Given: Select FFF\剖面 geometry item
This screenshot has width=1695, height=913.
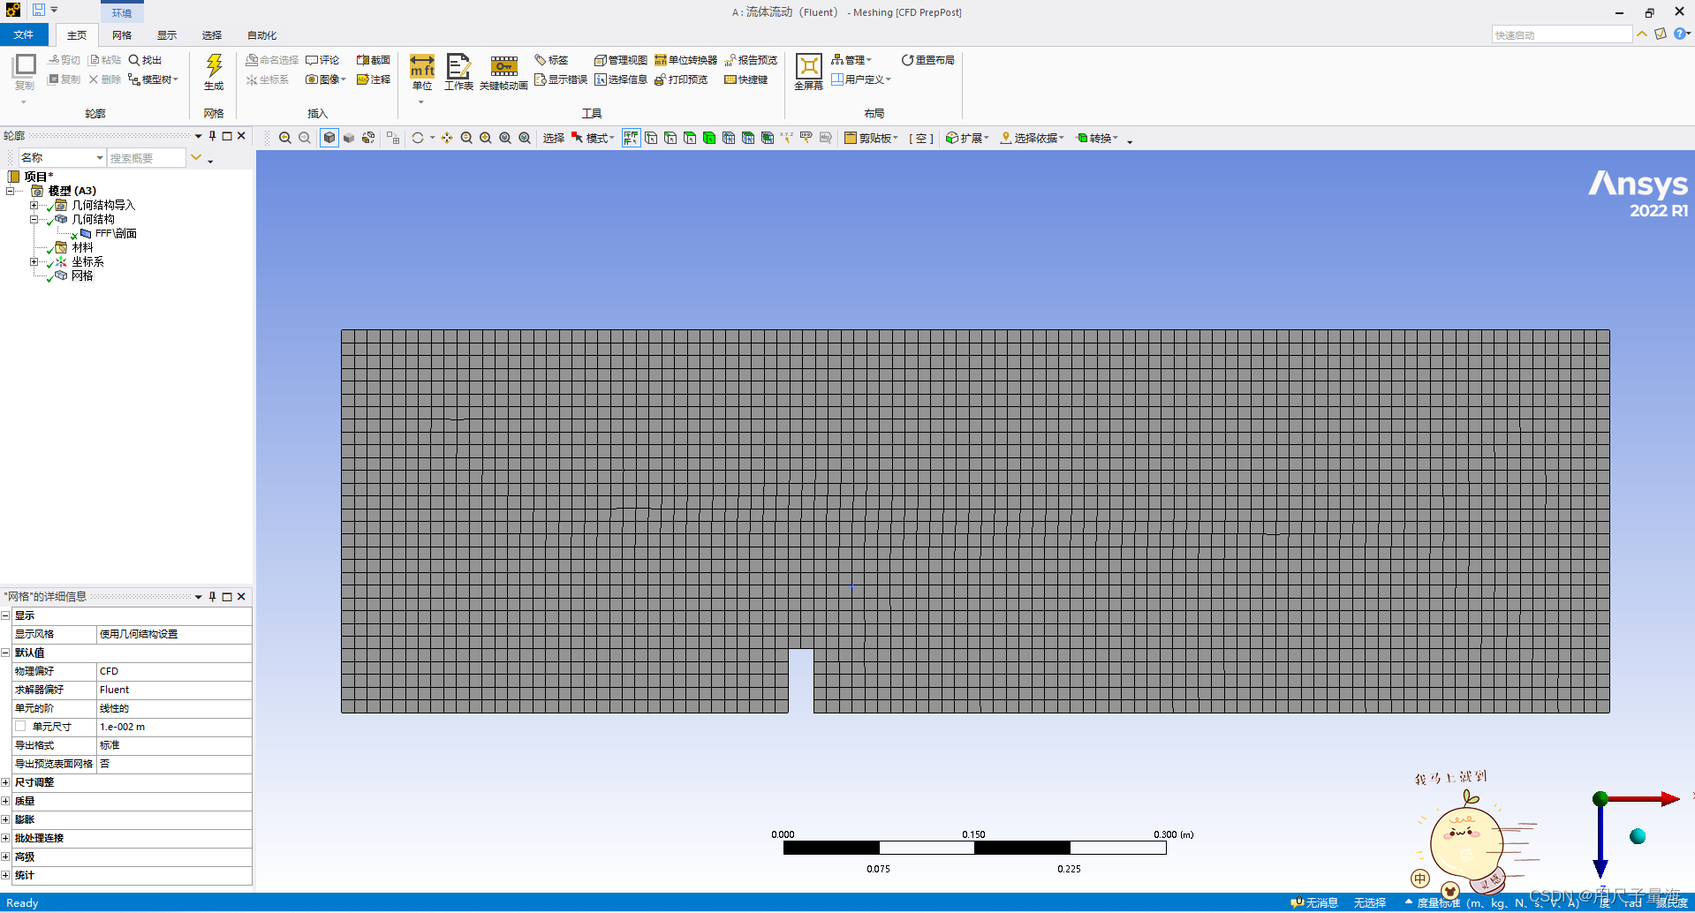Looking at the screenshot, I should tap(116, 233).
